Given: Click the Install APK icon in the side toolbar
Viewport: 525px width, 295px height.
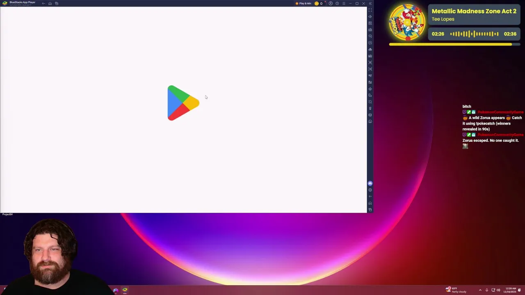Looking at the screenshot, I should coord(370,56).
